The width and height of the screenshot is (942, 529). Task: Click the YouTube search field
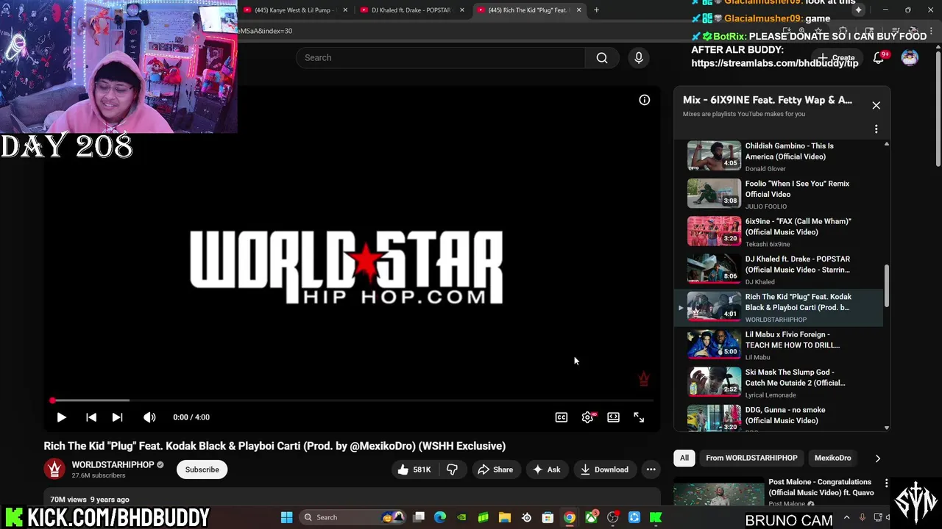point(440,57)
